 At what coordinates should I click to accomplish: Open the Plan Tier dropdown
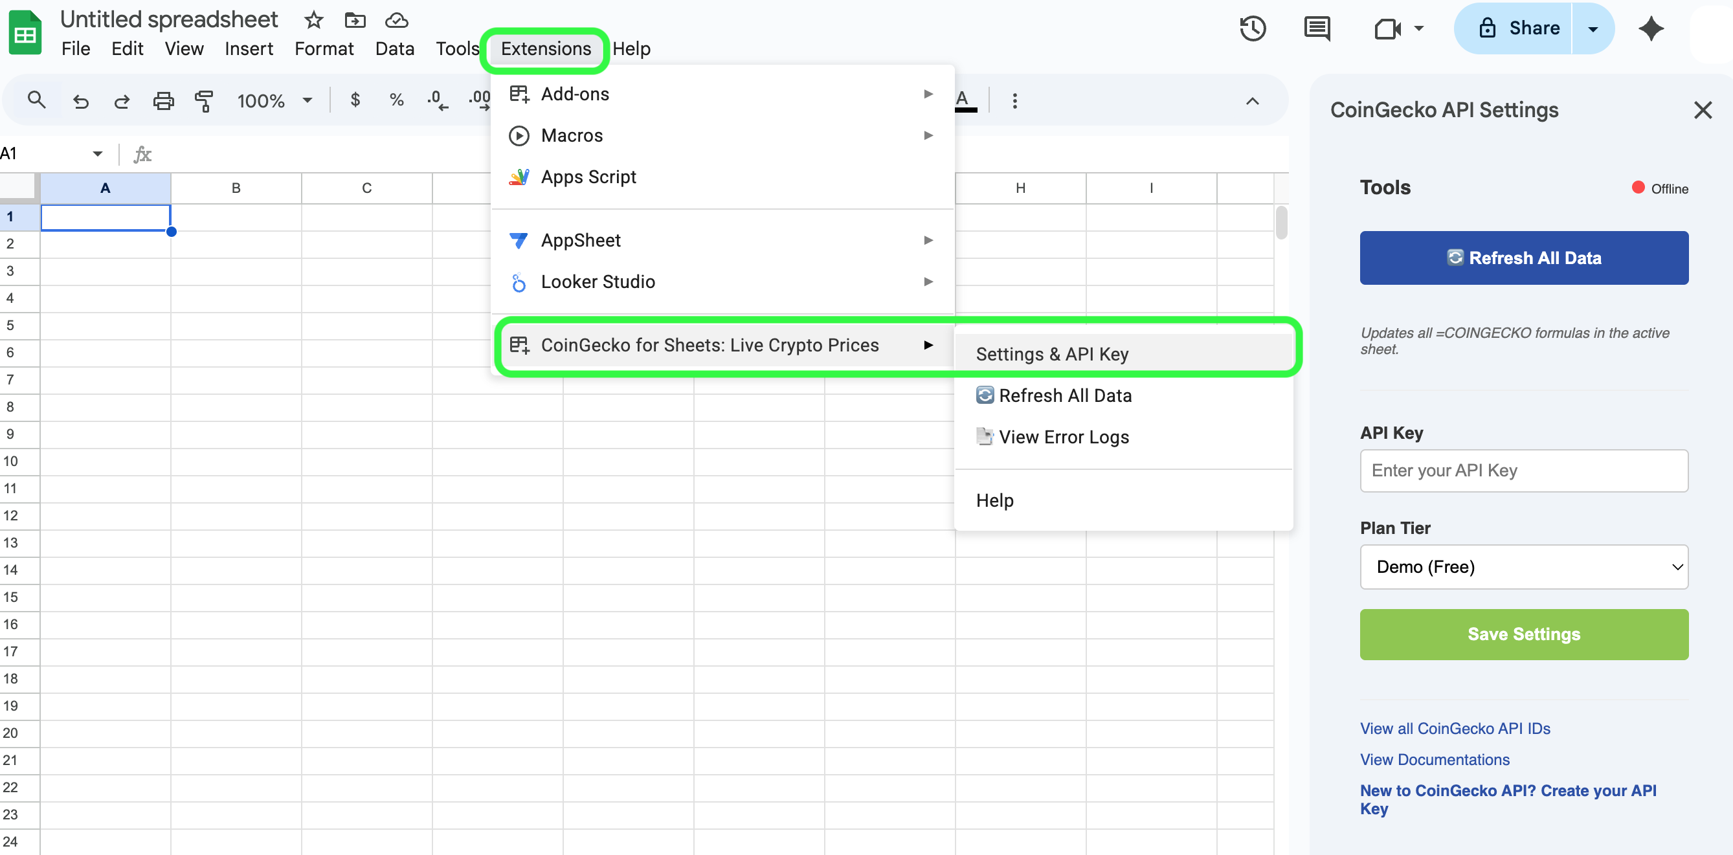pyautogui.click(x=1524, y=567)
